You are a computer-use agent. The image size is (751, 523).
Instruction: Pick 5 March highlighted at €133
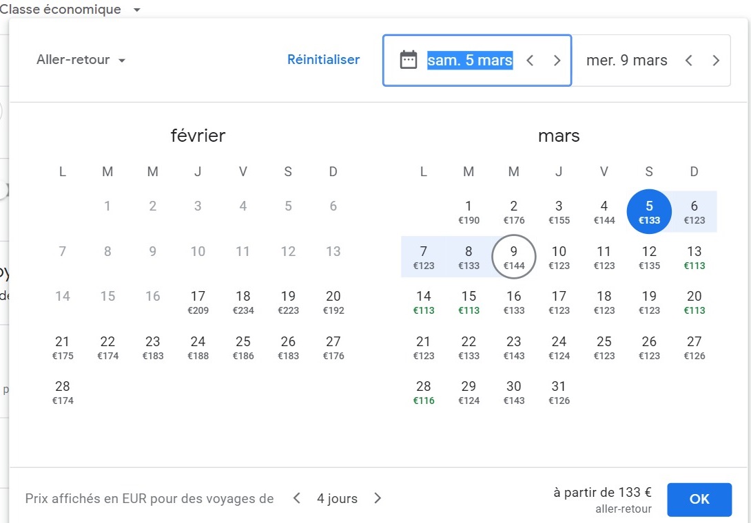coord(649,211)
